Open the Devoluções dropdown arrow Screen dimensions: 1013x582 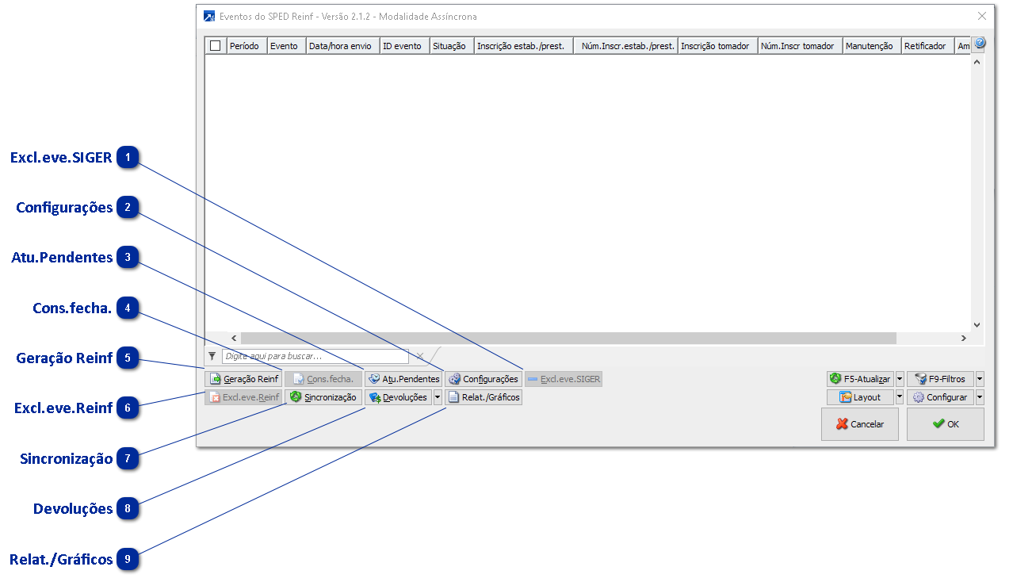pyautogui.click(x=438, y=397)
